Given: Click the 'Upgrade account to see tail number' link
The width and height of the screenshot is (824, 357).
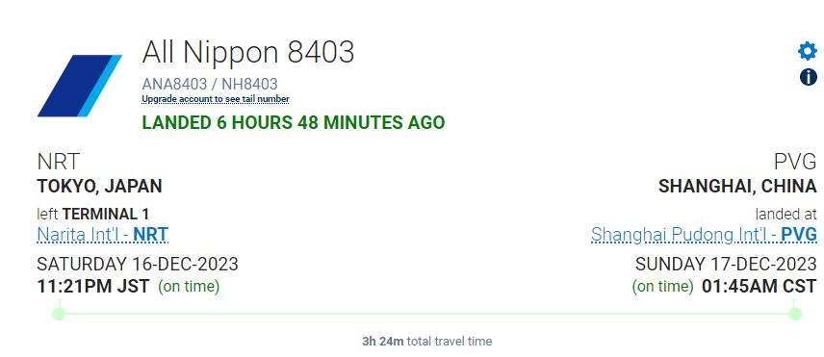Looking at the screenshot, I should pos(216,99).
